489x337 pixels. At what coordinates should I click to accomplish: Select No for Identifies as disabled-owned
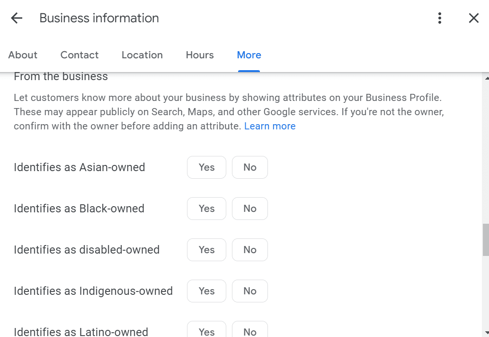pyautogui.click(x=249, y=250)
